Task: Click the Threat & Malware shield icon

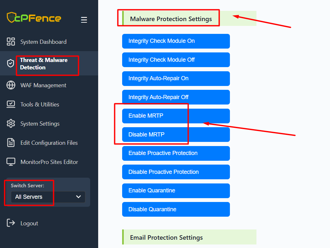Action: (x=11, y=63)
